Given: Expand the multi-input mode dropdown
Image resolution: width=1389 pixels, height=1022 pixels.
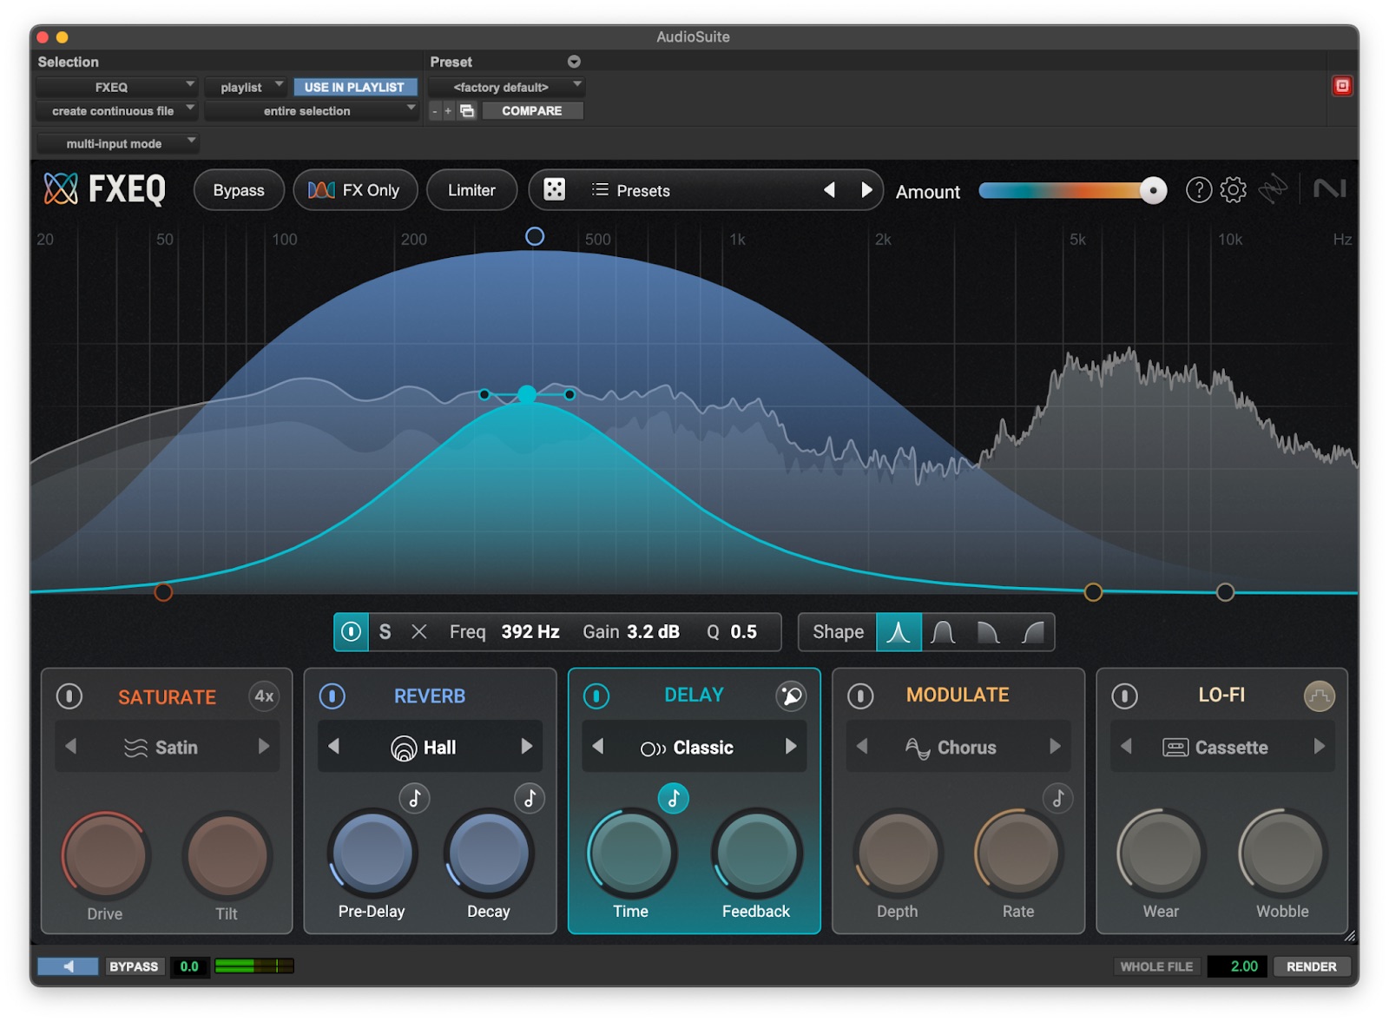Looking at the screenshot, I should pos(117,143).
